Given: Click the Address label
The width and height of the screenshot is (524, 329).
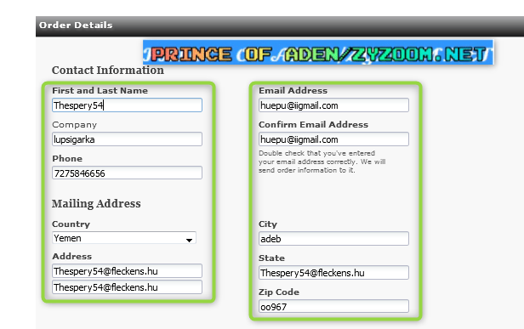Looking at the screenshot, I should [x=71, y=256].
